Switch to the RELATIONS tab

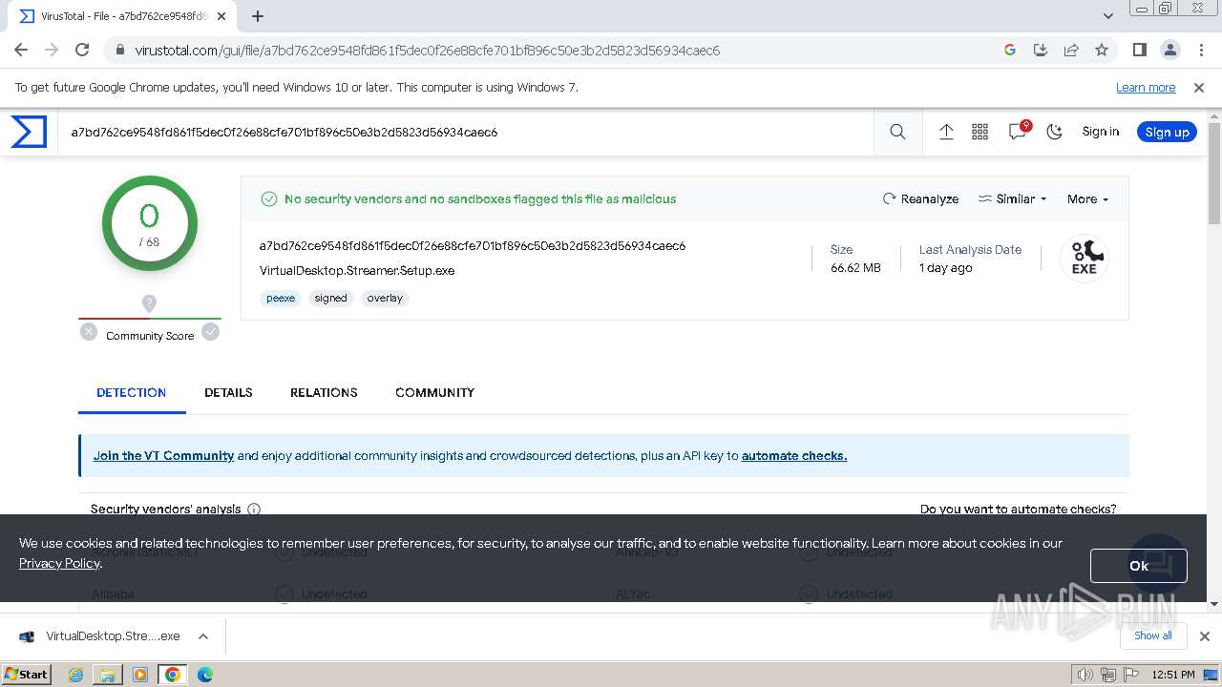(324, 392)
